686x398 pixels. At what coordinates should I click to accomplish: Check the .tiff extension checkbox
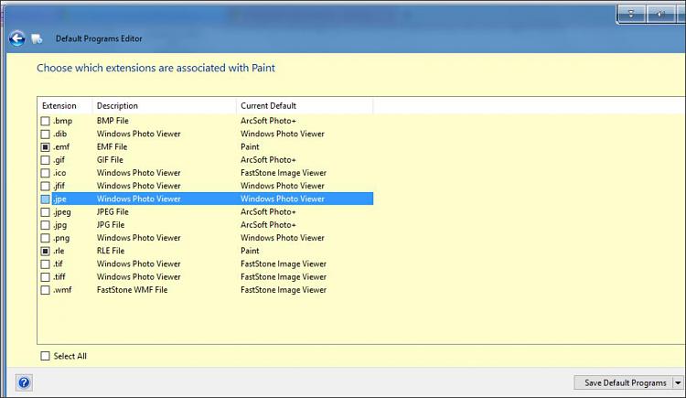point(45,277)
